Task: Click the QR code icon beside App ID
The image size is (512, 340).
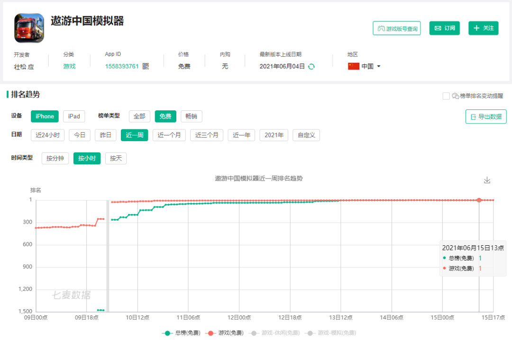Action: tap(146, 66)
